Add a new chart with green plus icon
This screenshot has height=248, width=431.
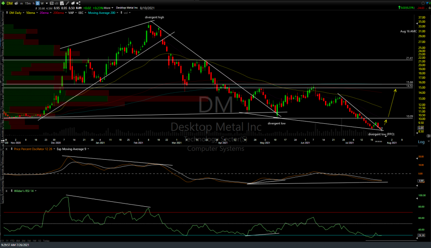pos(3,3)
